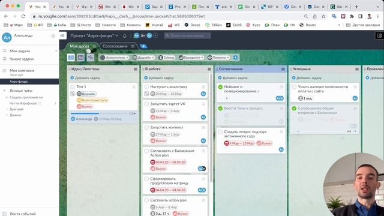Open the subtask icon on Test 1 card
This screenshot has width=384, height=216.
point(73,94)
